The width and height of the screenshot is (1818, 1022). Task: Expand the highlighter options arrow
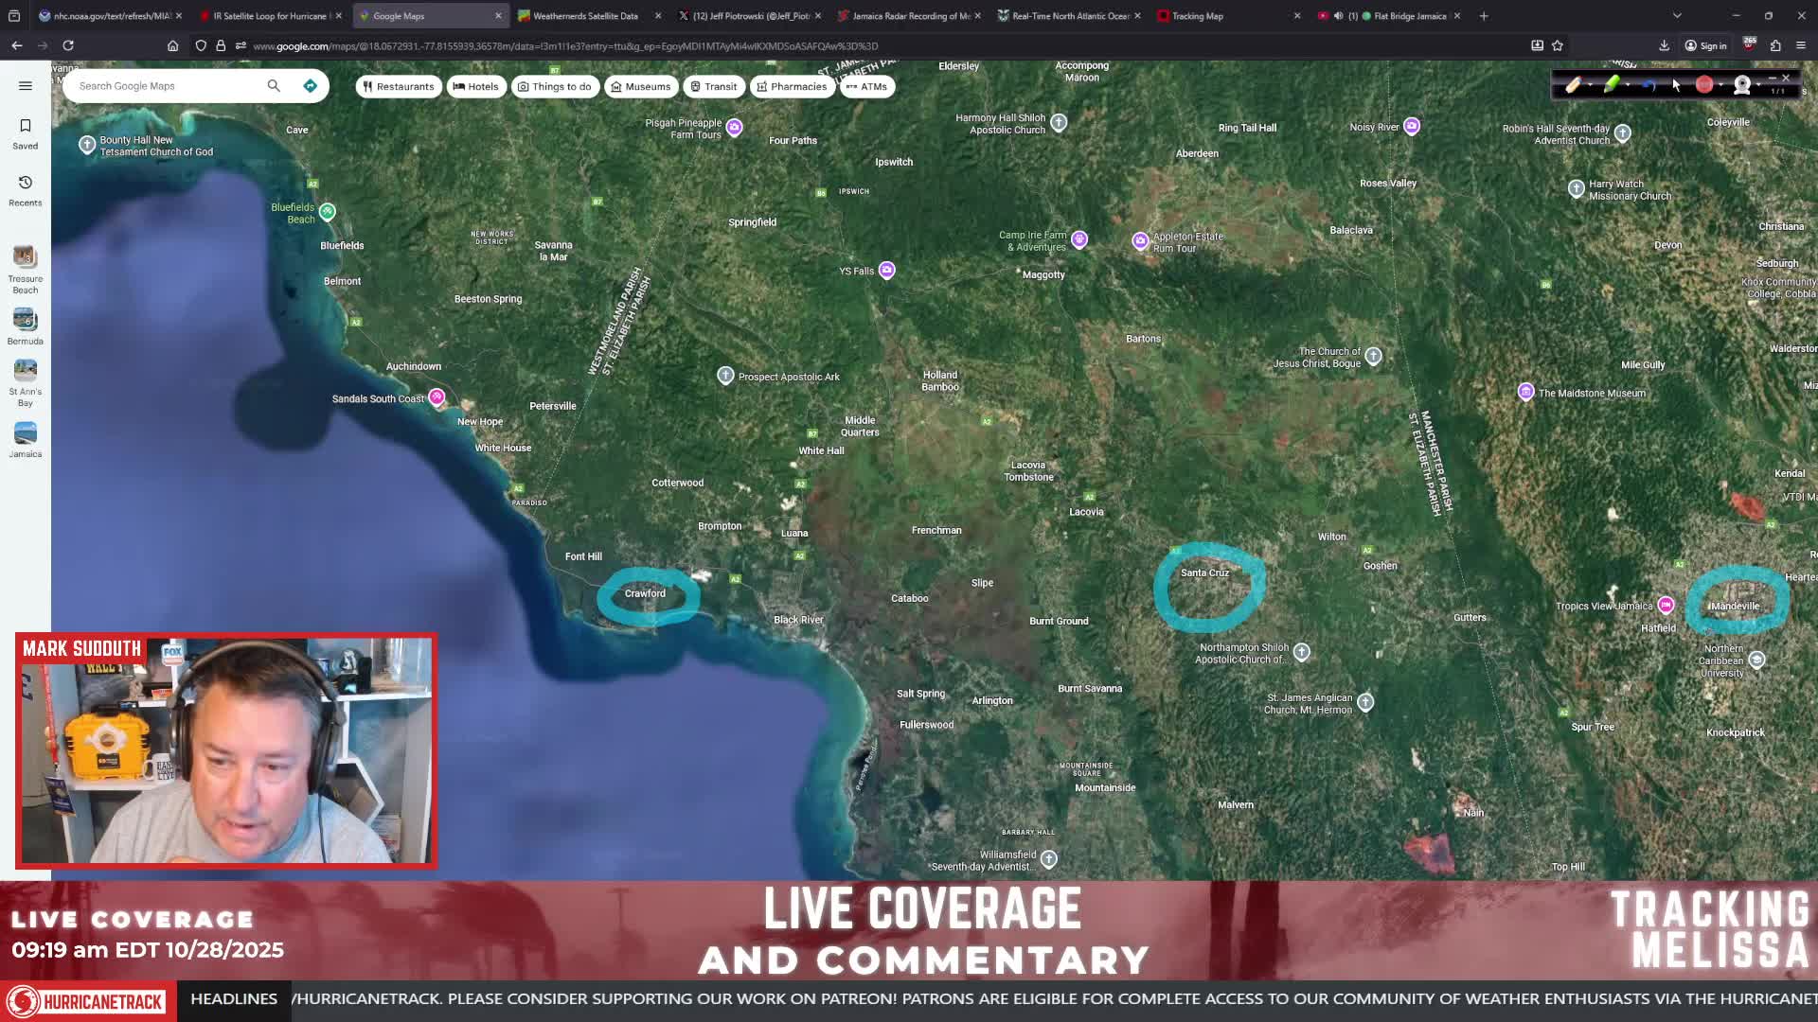click(1628, 85)
